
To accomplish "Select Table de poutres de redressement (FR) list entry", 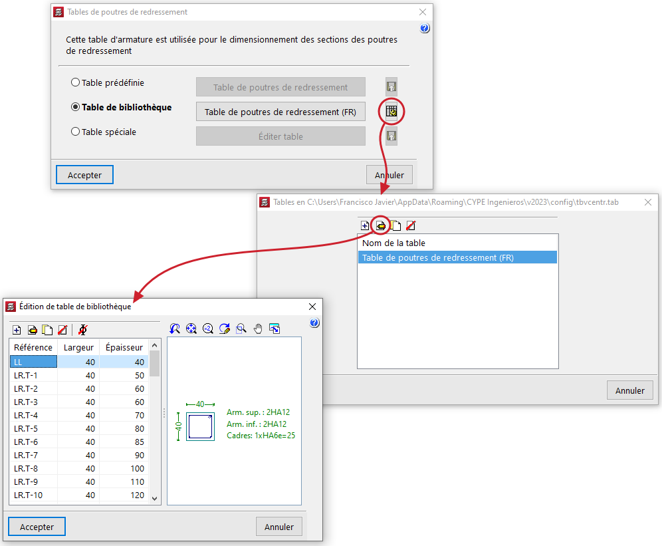I will coord(457,257).
